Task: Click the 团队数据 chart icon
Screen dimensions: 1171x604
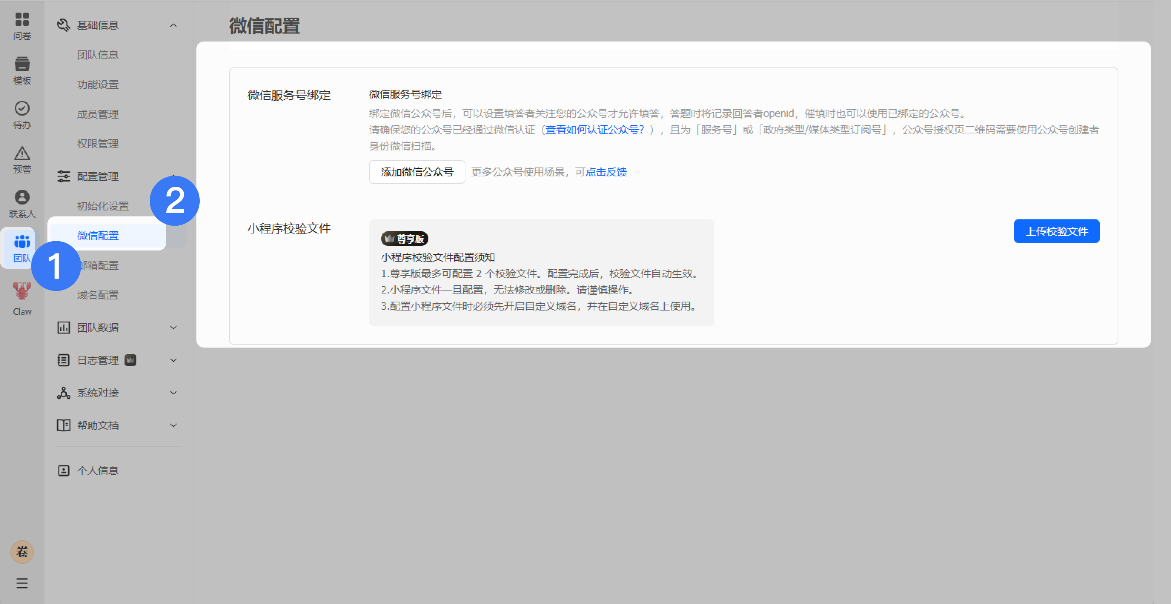Action: pyautogui.click(x=63, y=327)
